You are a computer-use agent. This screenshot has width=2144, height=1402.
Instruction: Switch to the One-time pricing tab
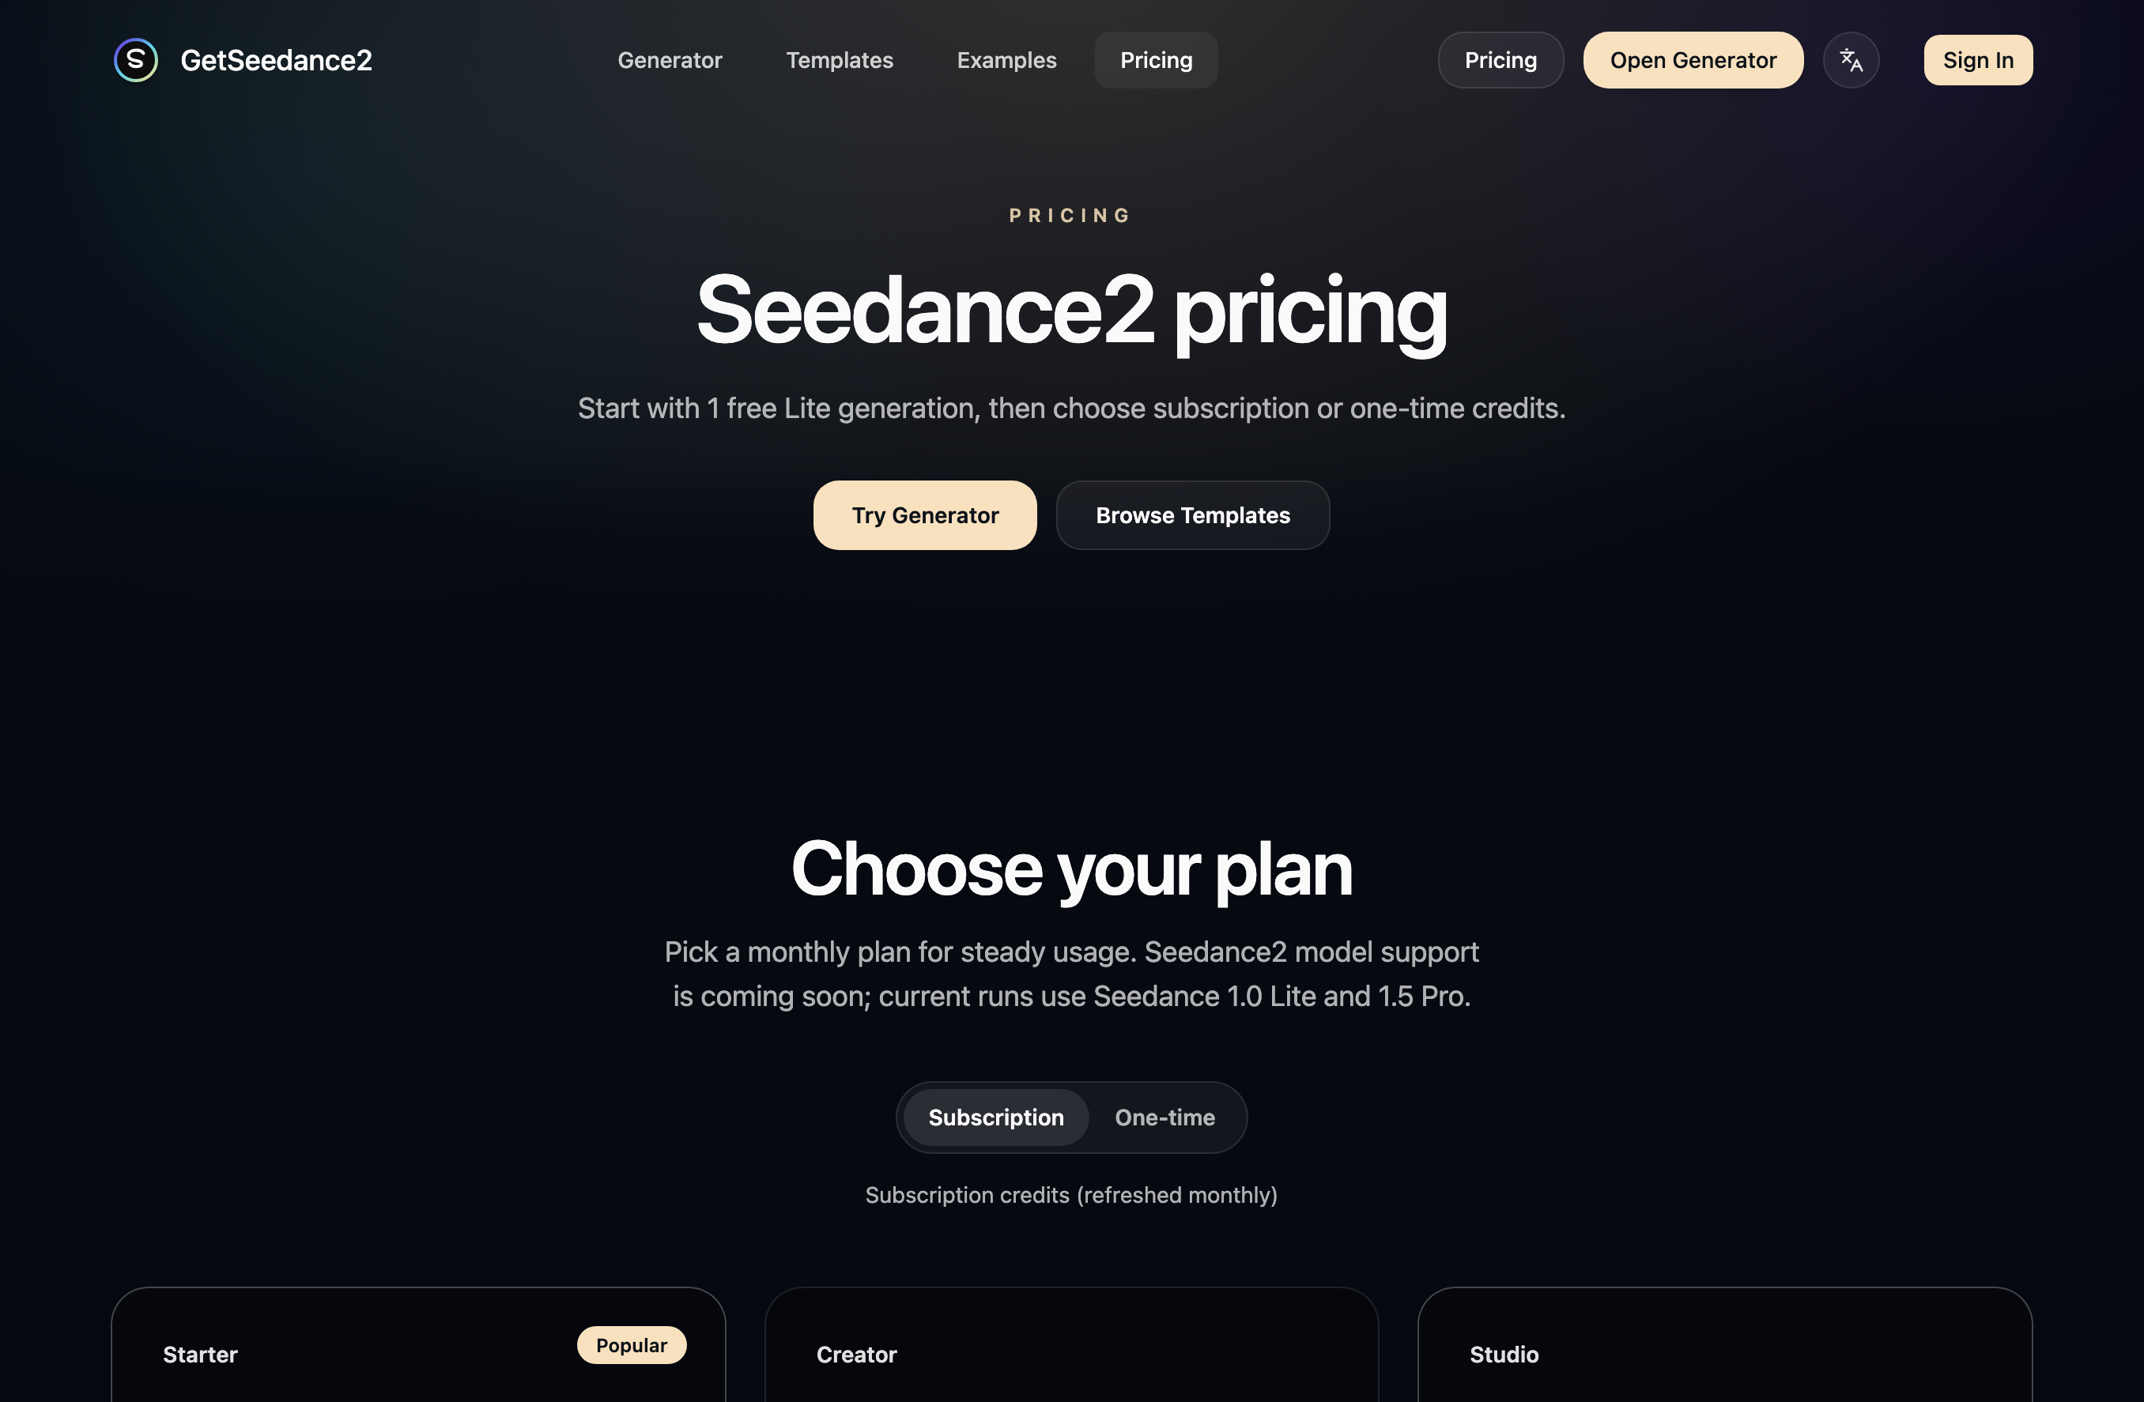point(1166,1117)
